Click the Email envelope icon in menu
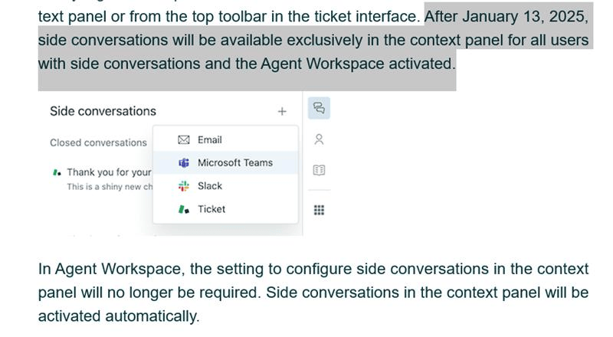 (x=184, y=140)
